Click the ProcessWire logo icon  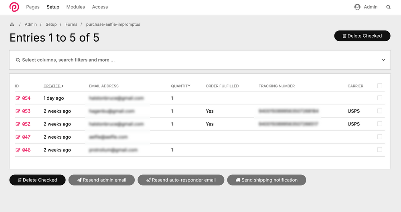pos(14,7)
